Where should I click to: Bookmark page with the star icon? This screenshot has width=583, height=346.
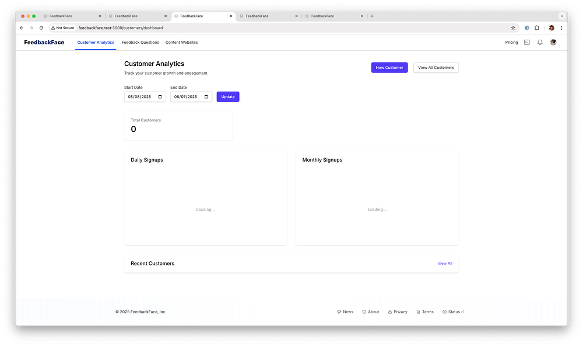click(x=513, y=28)
